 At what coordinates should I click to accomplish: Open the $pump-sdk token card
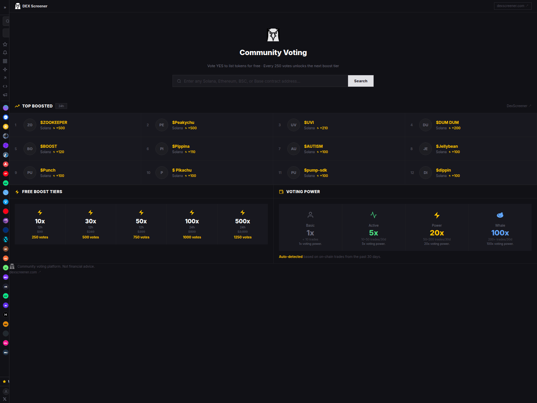pos(339,173)
